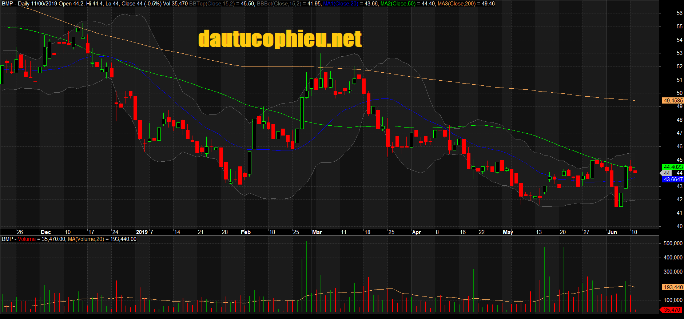684x319 pixels.
Task: Click the BBBot(Close,15,2) indicator label
Action: pyautogui.click(x=279, y=4)
